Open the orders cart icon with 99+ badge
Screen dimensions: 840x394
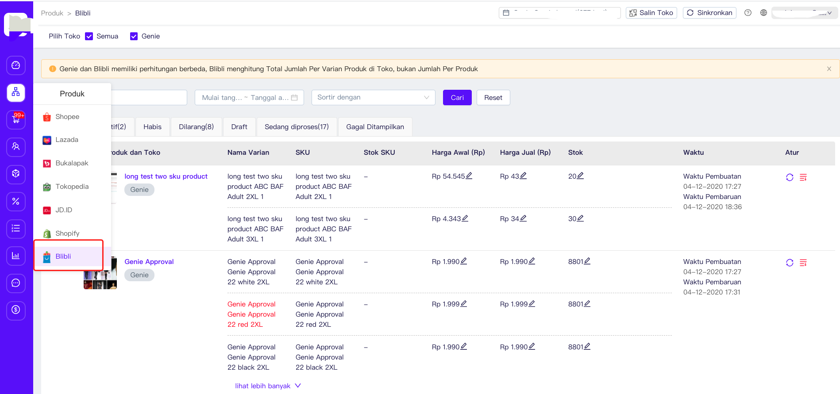(16, 120)
